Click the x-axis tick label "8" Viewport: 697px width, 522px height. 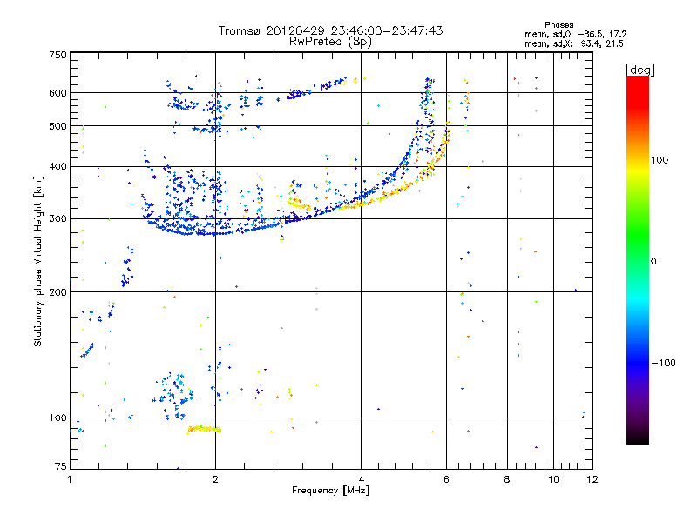pyautogui.click(x=507, y=479)
